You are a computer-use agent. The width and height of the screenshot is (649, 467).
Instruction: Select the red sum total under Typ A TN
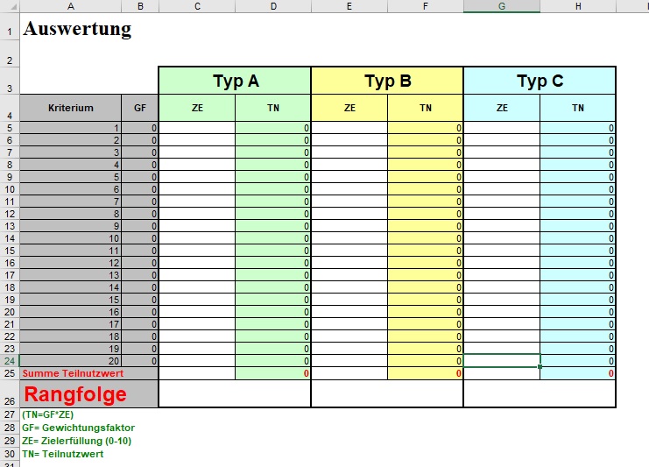point(272,373)
